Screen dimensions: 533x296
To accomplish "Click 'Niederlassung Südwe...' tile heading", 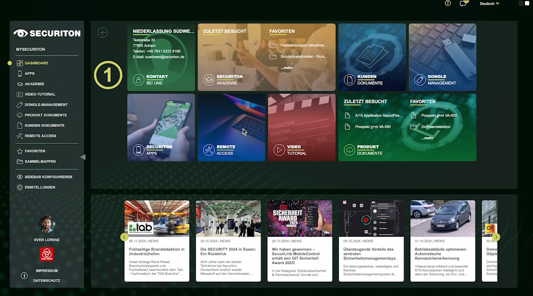I will click(164, 31).
